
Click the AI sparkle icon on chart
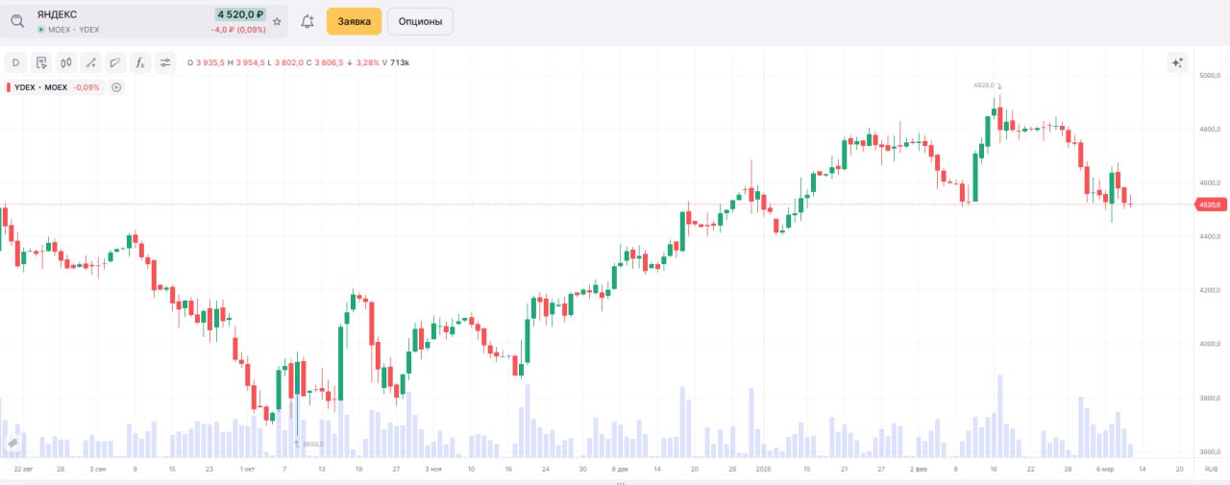[x=1176, y=62]
